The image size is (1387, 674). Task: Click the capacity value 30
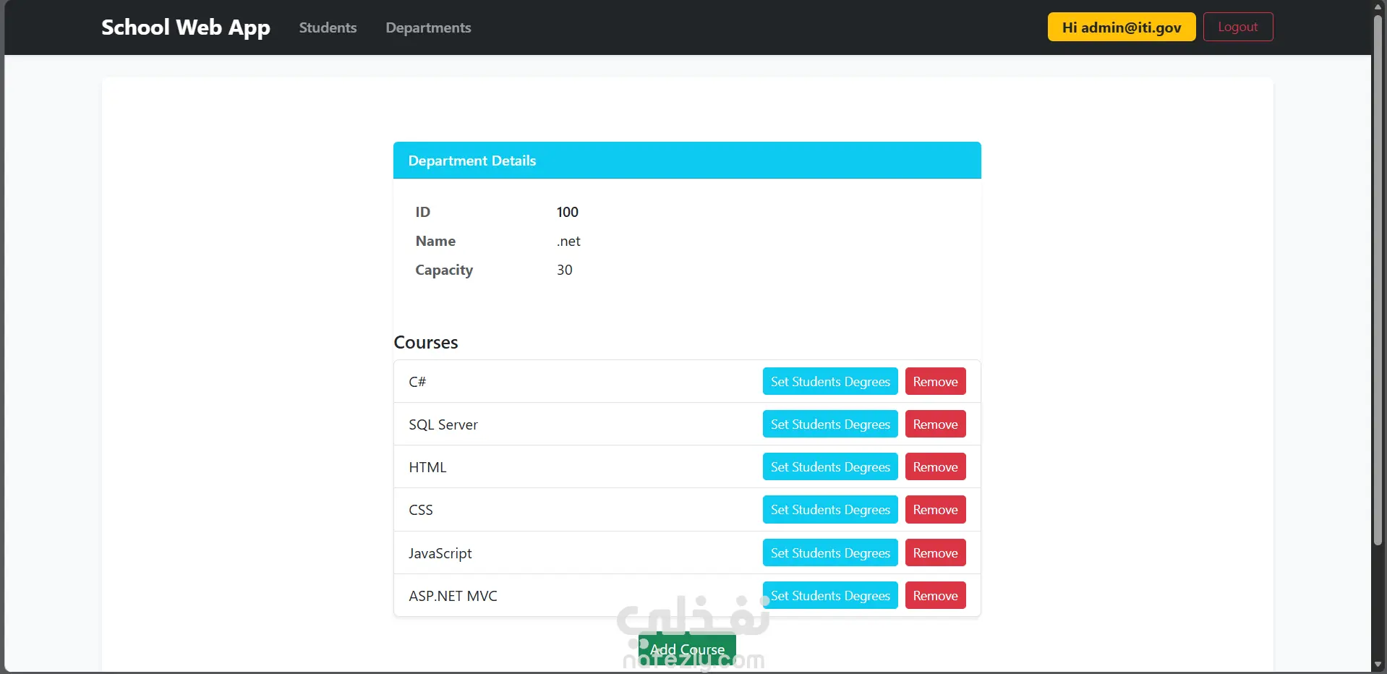tap(564, 270)
